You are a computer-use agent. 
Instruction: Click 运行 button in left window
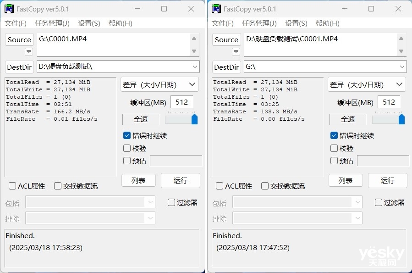pyautogui.click(x=180, y=180)
